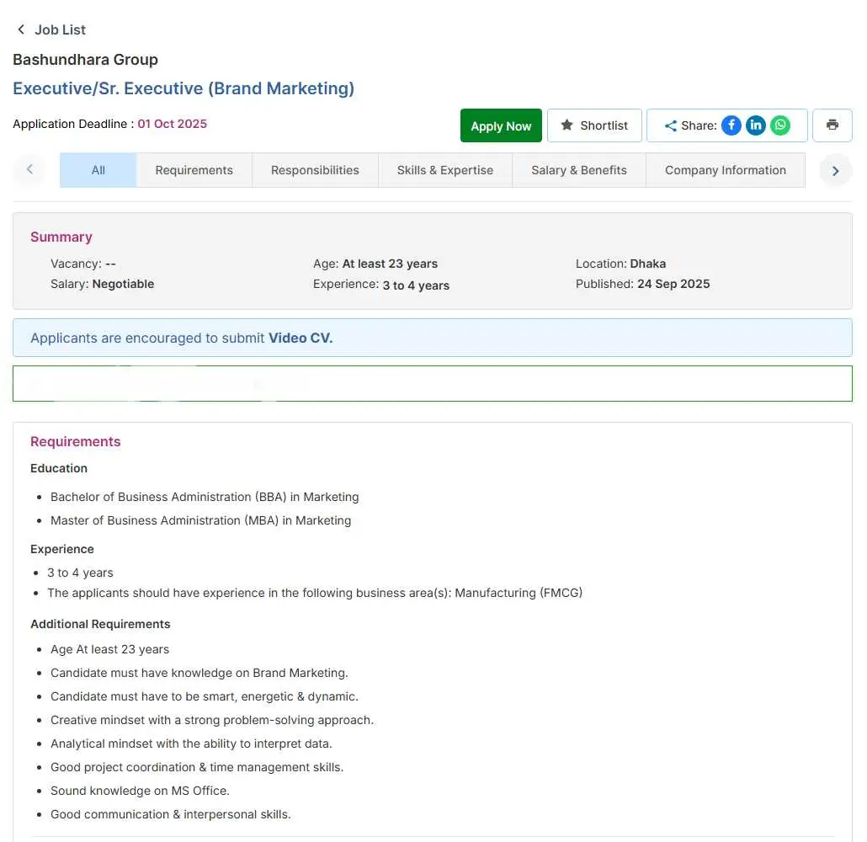Print the job posting
Viewport: 867px width, 842px height.
pyautogui.click(x=832, y=125)
